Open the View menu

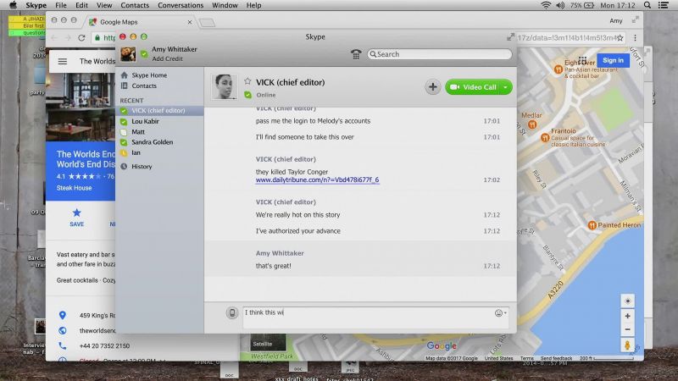[103, 5]
